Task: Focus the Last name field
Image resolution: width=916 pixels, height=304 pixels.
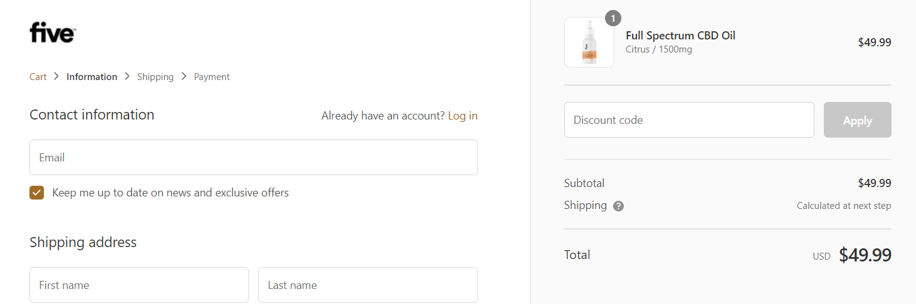Action: [x=368, y=285]
